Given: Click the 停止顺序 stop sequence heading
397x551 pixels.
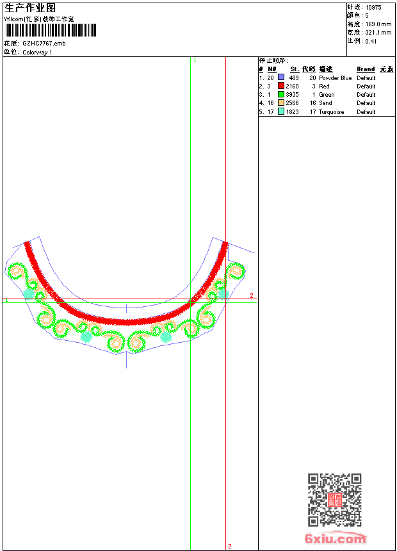Looking at the screenshot, I should click(273, 61).
